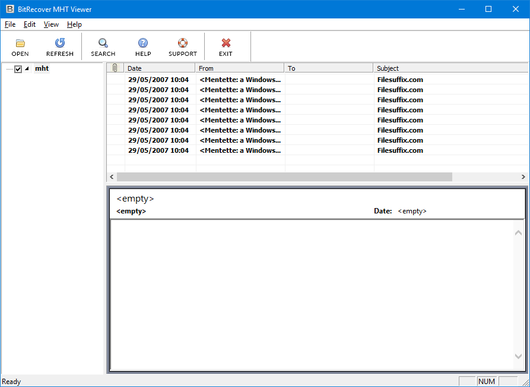Click the bold <empty> sender in preview header

coord(131,211)
